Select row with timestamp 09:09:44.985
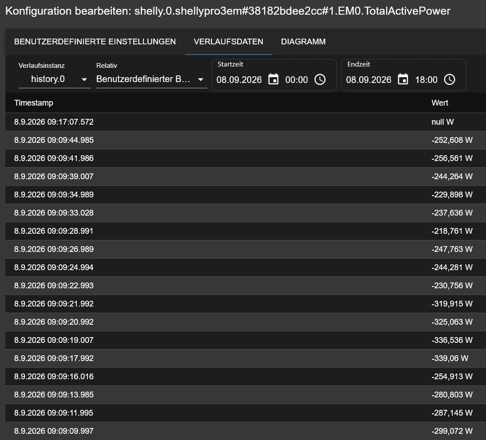Viewport: 486px width, 440px height. tap(245, 140)
